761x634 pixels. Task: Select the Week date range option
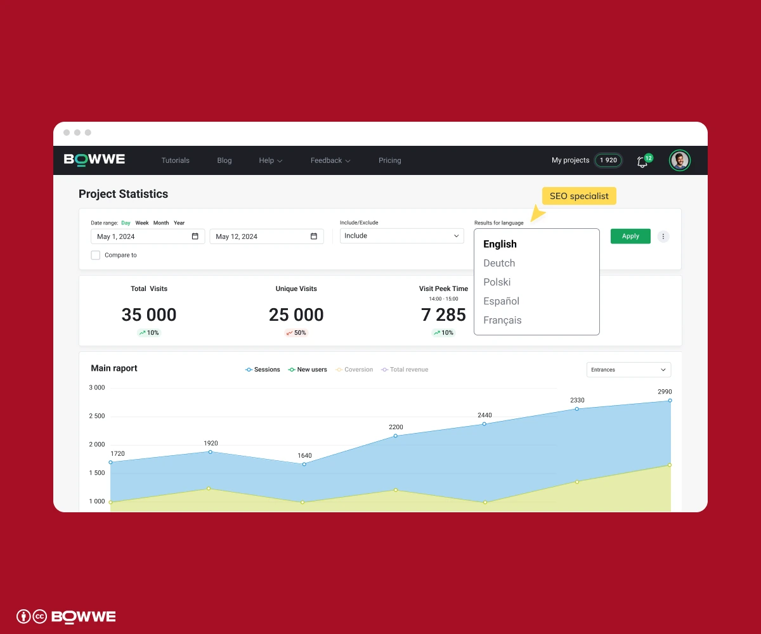click(142, 223)
